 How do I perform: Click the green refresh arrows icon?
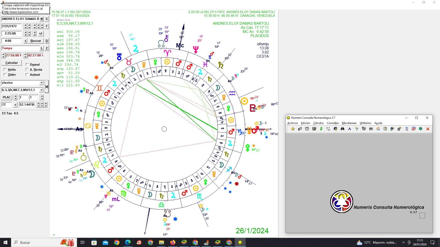[321, 129]
